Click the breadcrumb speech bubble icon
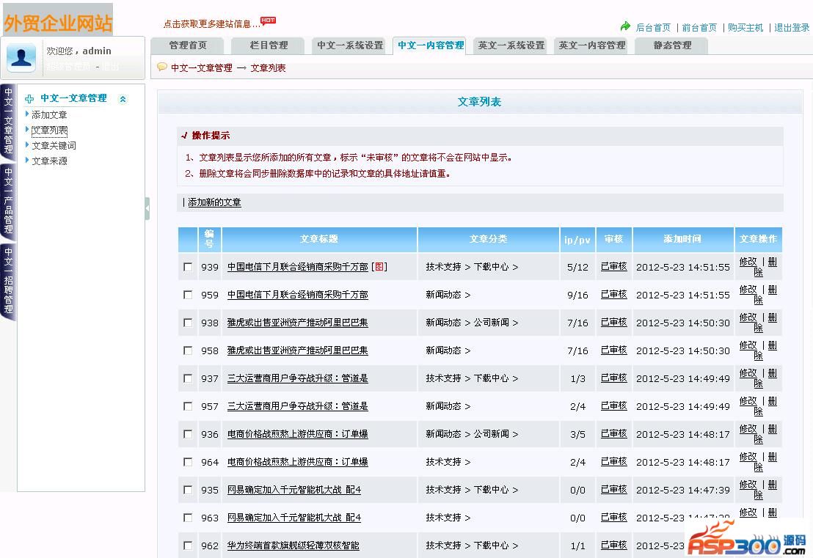This screenshot has width=813, height=558. 162,67
